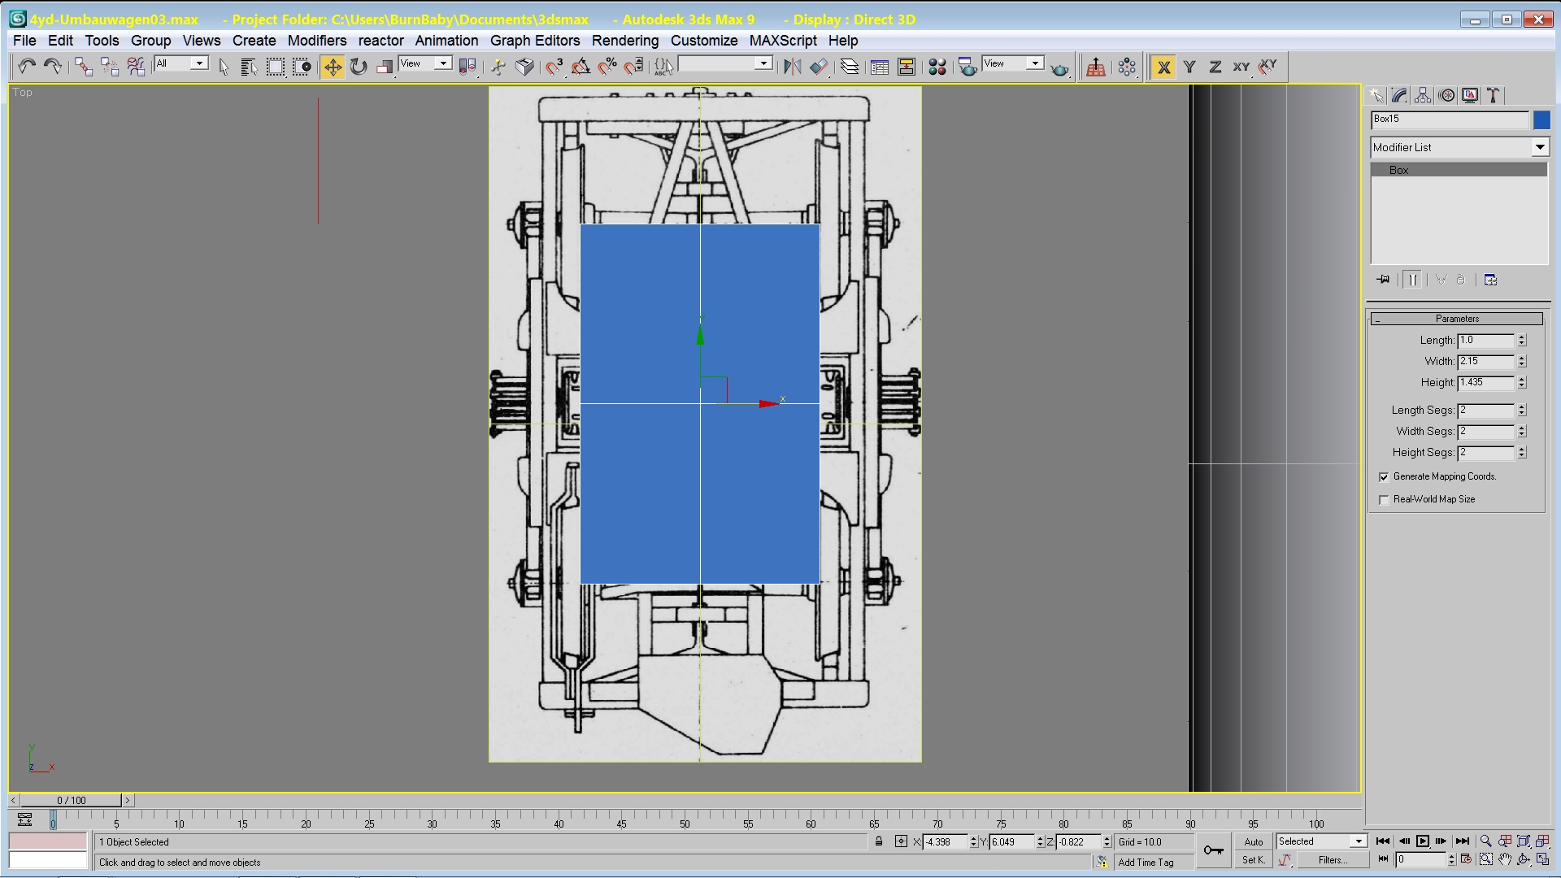Disable Generate Mapping Coords checkbox
Viewport: 1561px width, 878px height.
[x=1384, y=477]
